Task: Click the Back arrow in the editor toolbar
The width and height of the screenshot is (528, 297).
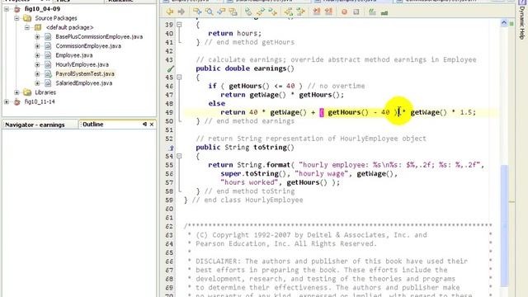Action: click(170, 12)
